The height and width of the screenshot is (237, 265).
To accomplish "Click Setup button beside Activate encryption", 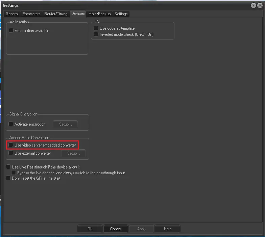I will tap(65, 124).
